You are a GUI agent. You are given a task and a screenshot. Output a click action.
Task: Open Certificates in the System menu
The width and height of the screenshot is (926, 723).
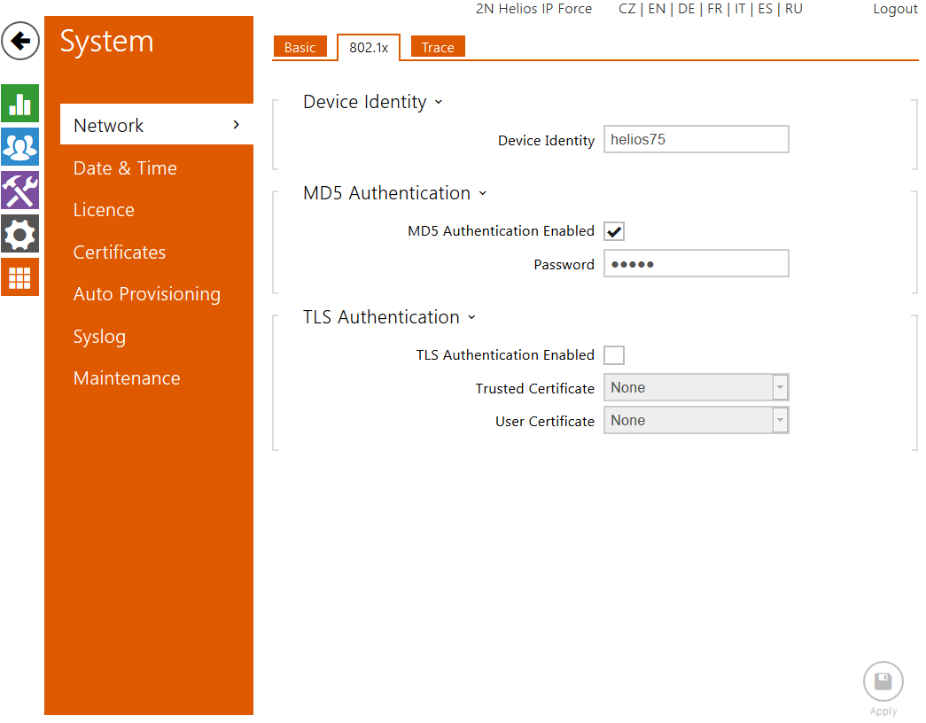[120, 253]
